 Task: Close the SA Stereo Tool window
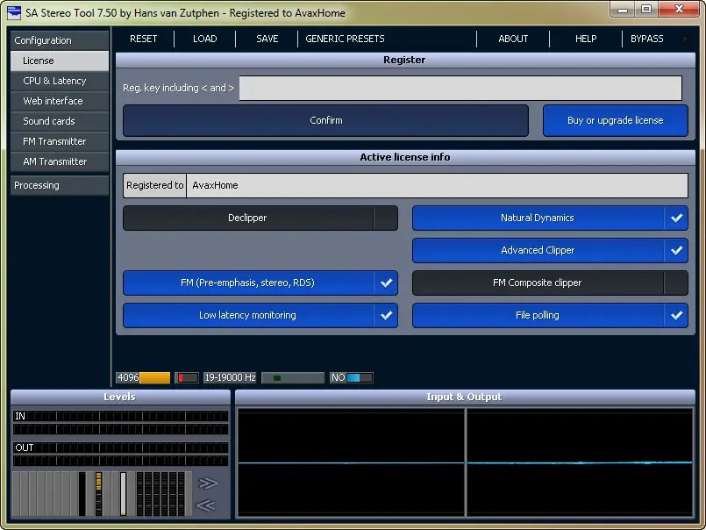[x=679, y=9]
